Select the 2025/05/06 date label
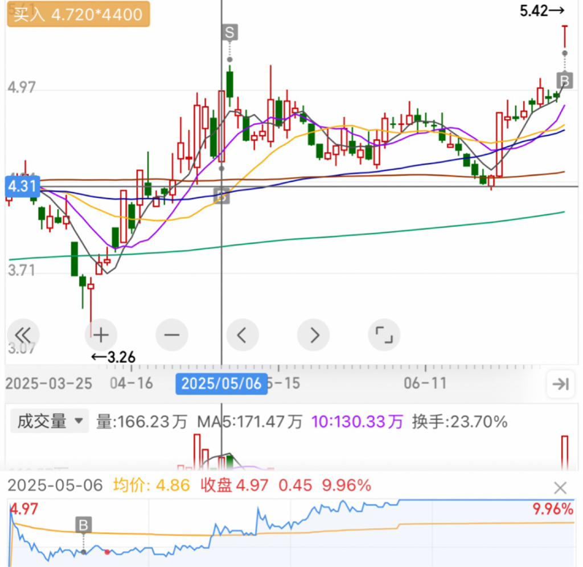The height and width of the screenshot is (567, 583). (221, 384)
